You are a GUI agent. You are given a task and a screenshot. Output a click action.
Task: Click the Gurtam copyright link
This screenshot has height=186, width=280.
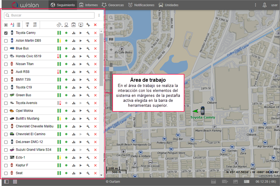coord(113,182)
